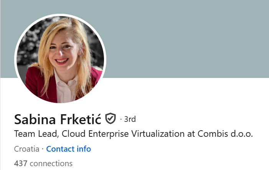Click the number 437 beside connections

(x=21, y=164)
